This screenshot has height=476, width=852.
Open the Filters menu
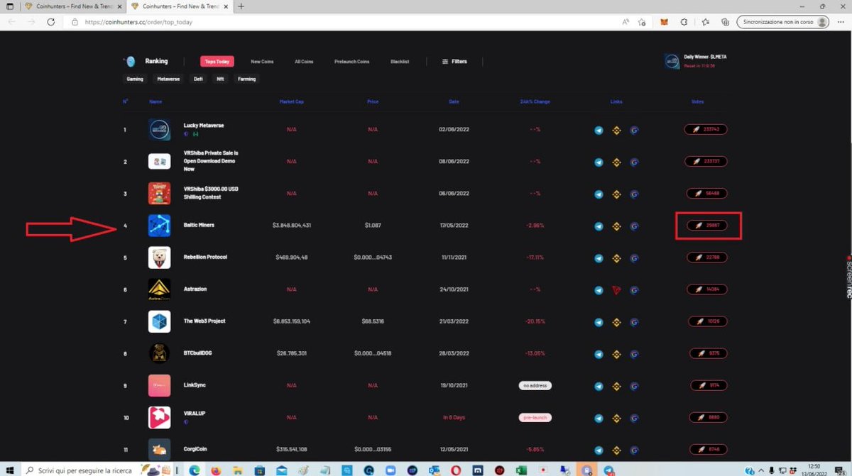pos(454,62)
